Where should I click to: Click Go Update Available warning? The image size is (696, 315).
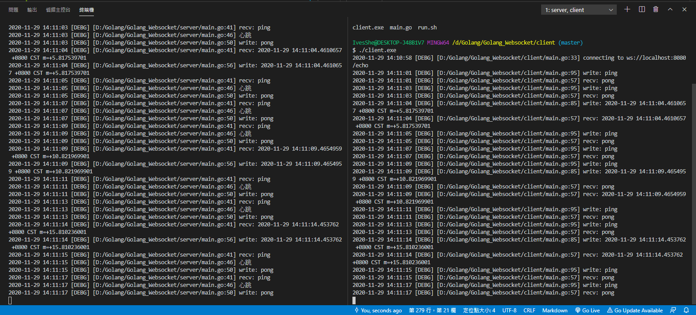(635, 311)
